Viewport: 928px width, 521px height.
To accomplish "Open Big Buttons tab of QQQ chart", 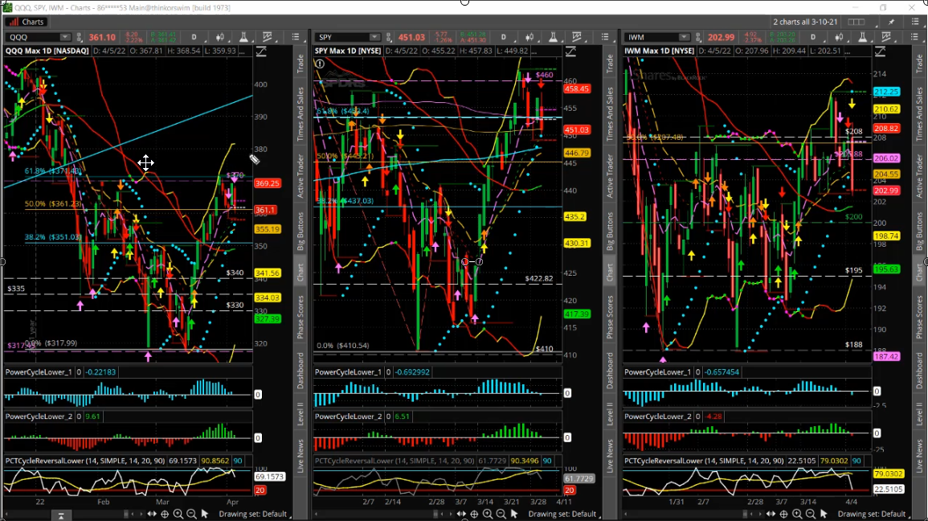I will (300, 232).
